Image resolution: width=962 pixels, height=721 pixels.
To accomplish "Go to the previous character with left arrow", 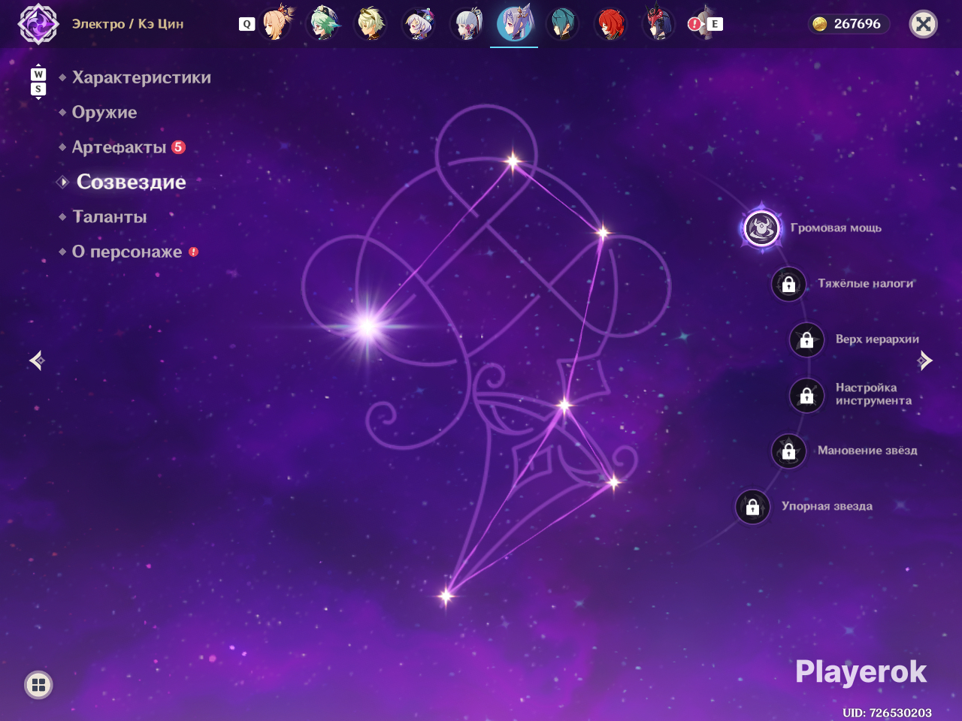I will coord(37,360).
